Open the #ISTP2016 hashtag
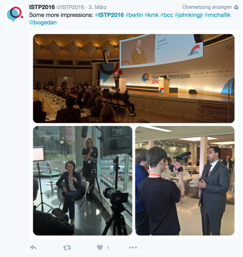The image size is (243, 257). [x=110, y=15]
